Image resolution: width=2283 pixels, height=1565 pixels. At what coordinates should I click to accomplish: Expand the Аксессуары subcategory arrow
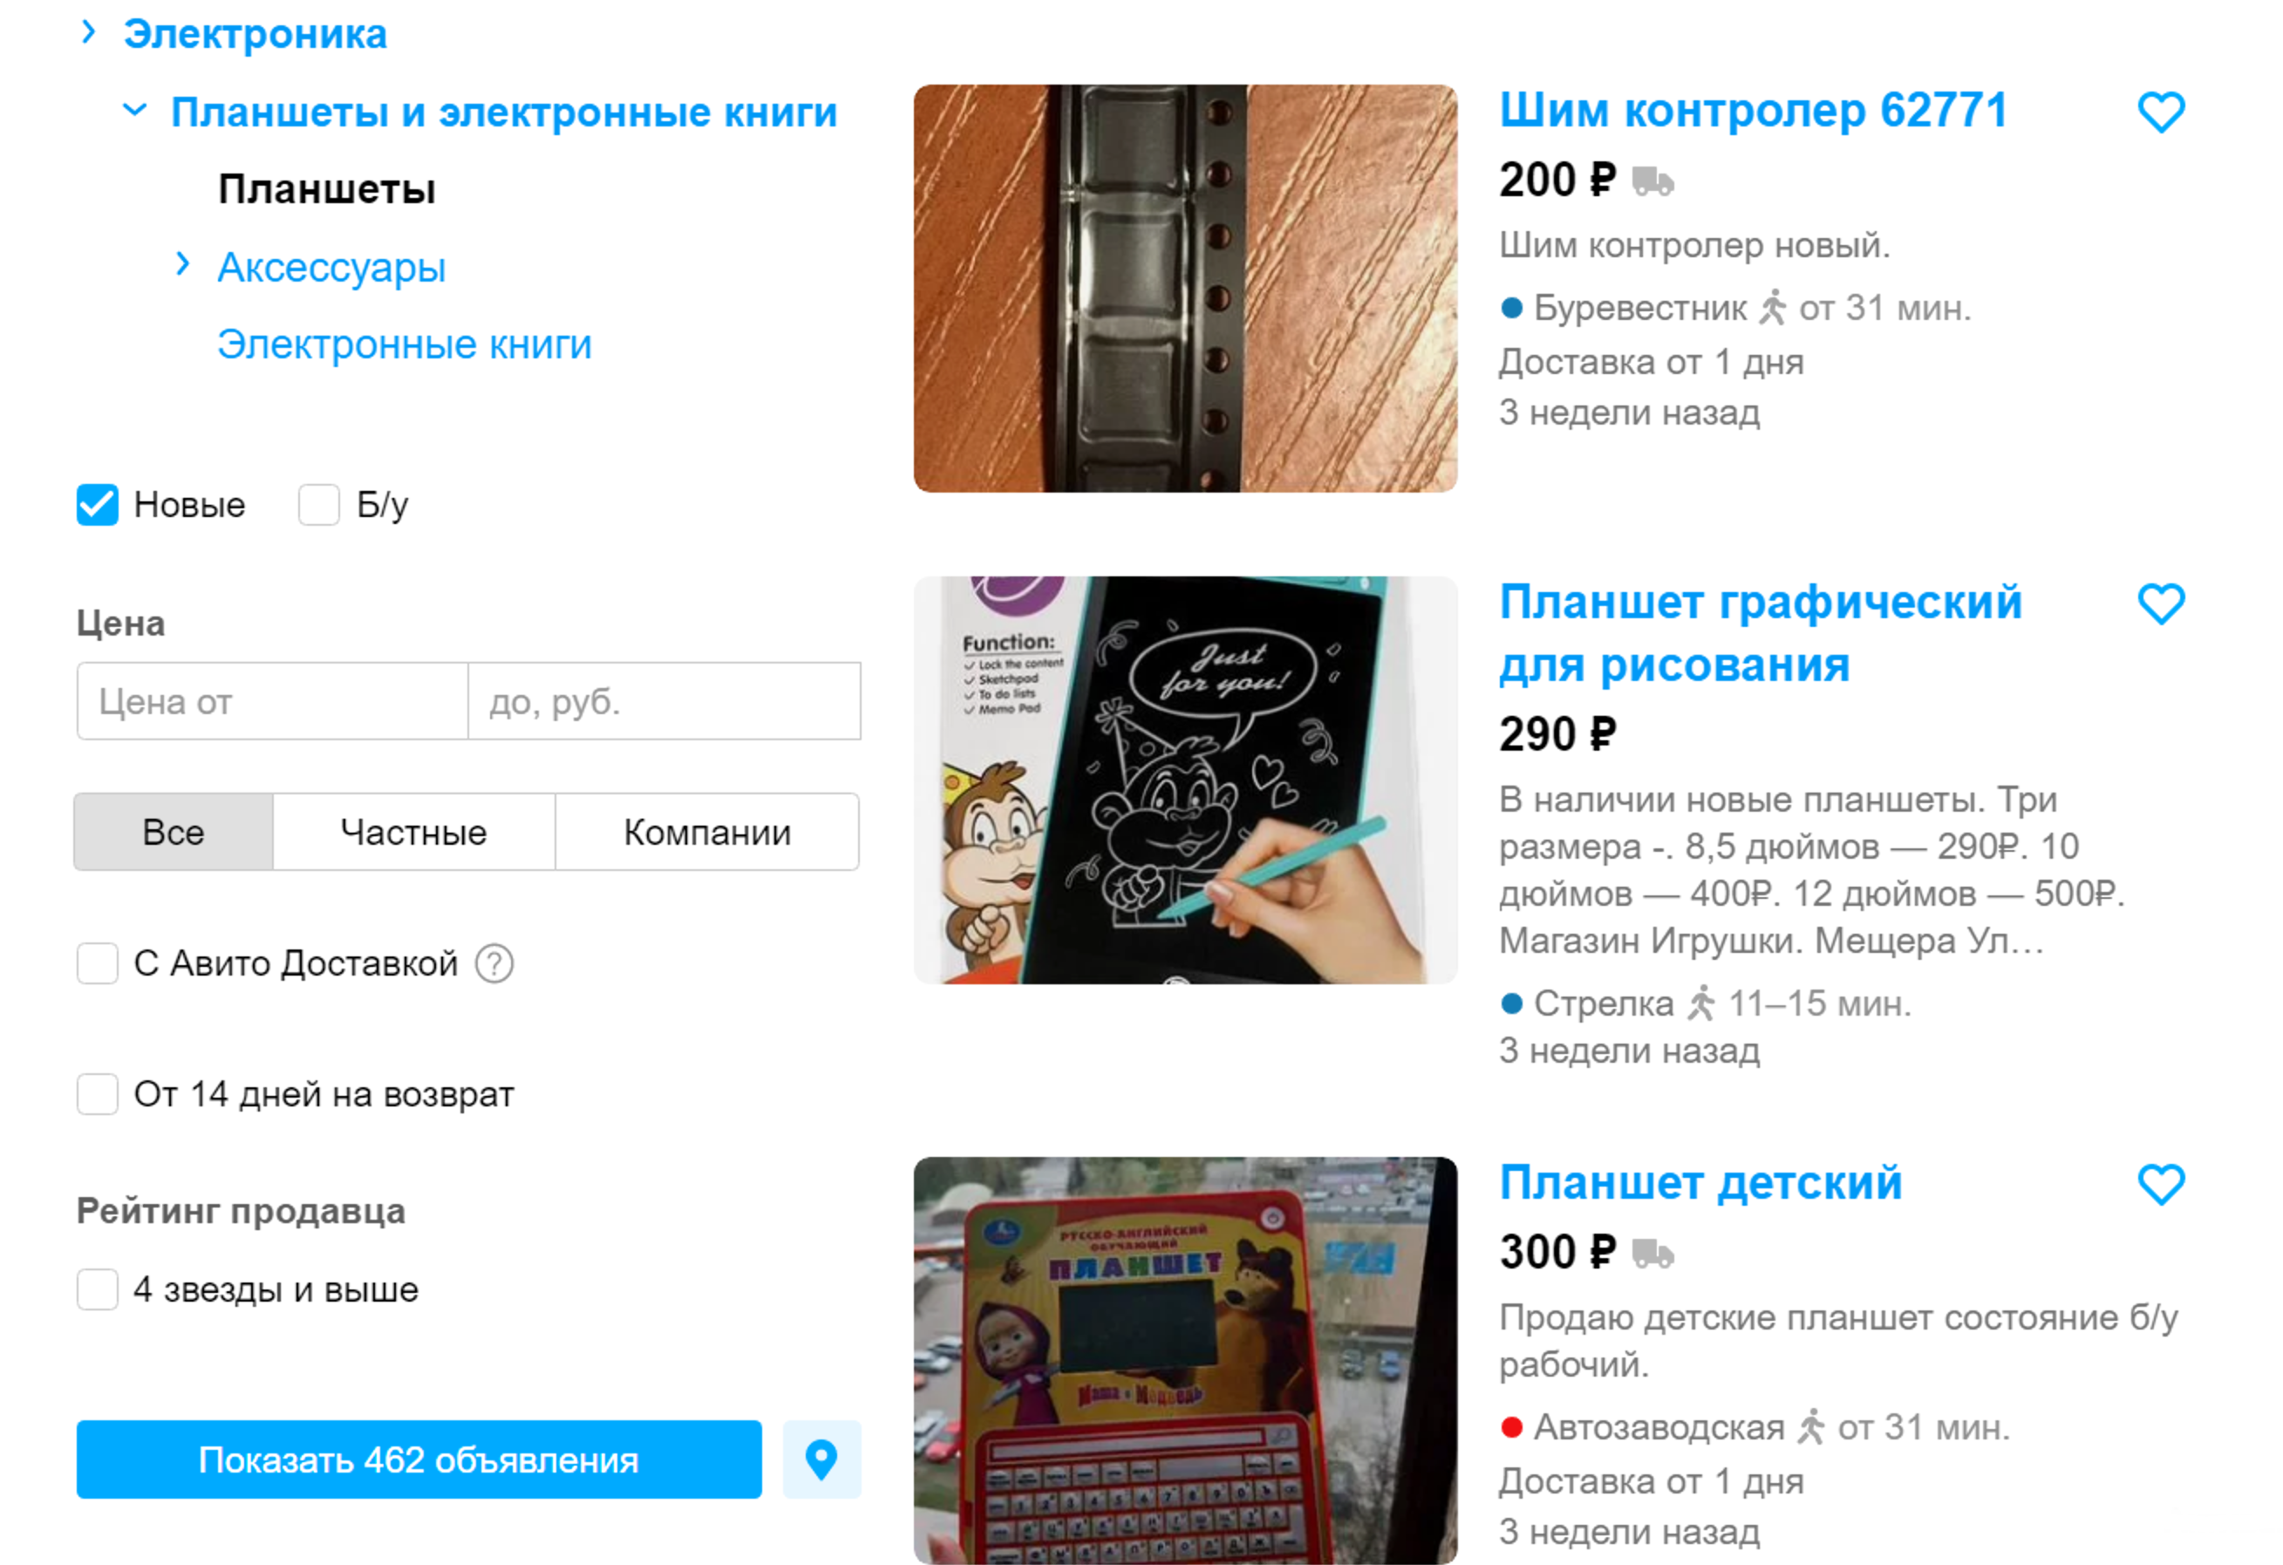tap(183, 264)
